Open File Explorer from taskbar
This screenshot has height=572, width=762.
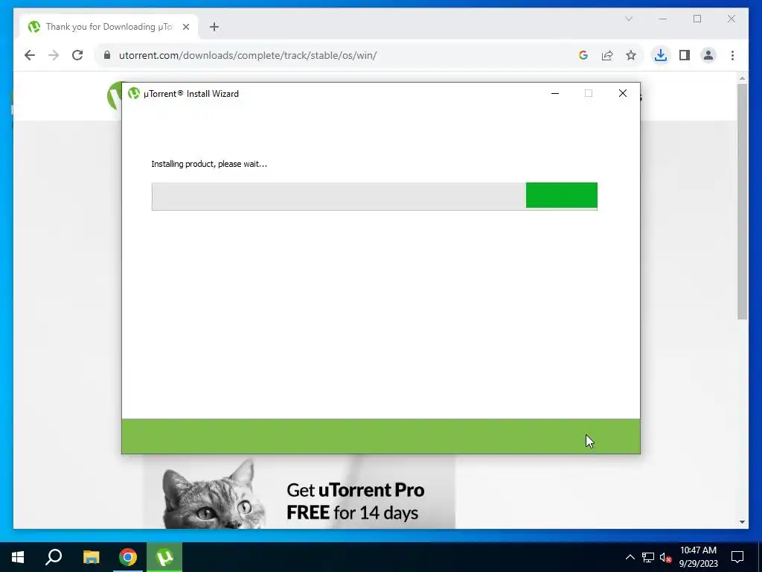pos(91,557)
